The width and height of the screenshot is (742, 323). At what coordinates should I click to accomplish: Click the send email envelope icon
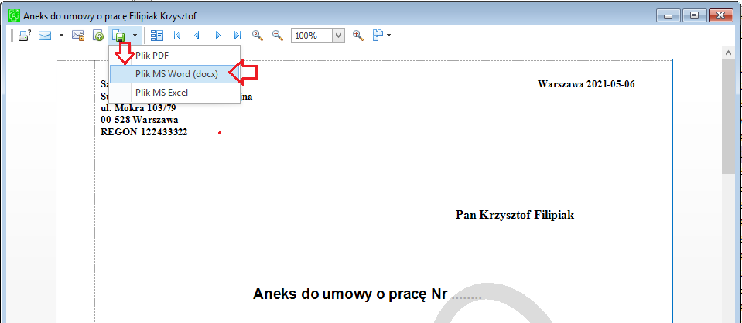click(x=45, y=36)
